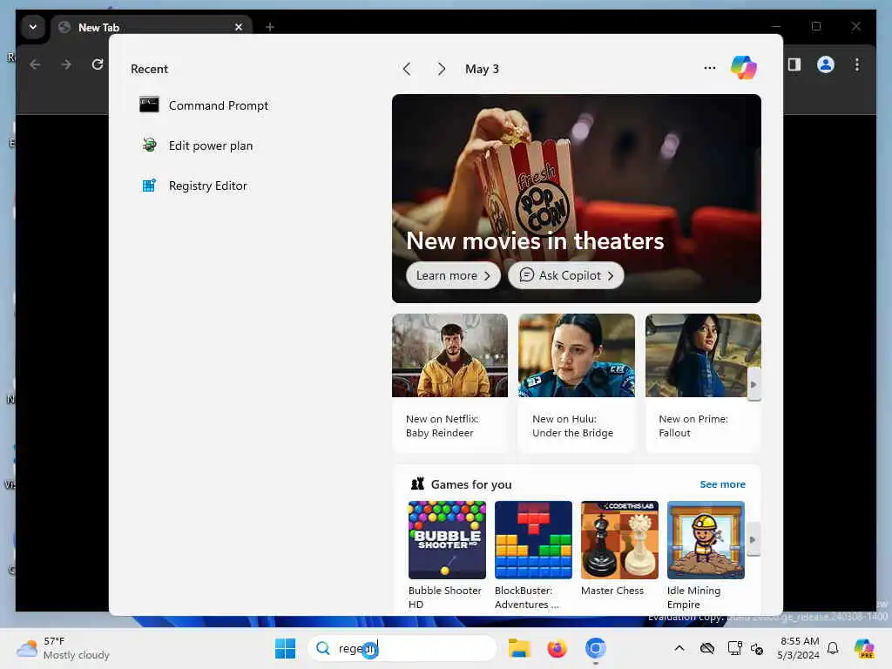Click the Ask Copilot button
The image size is (892, 669).
565,275
